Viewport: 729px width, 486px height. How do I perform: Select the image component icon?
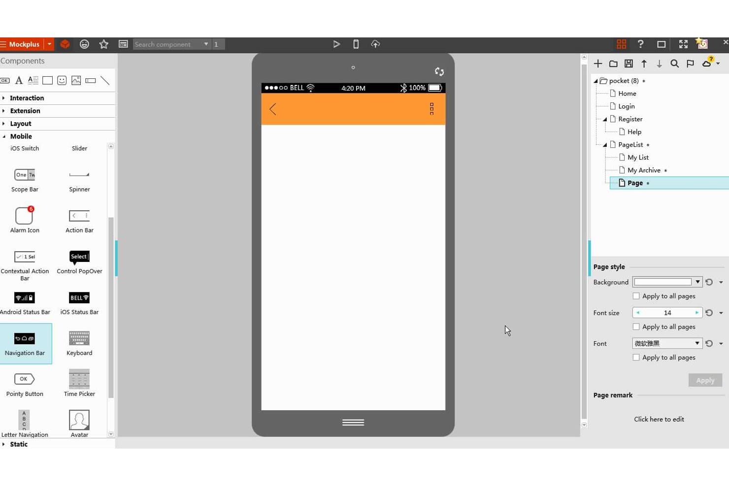76,80
